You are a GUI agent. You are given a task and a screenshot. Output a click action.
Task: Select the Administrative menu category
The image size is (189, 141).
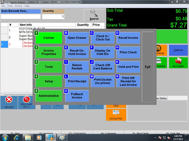point(49,96)
